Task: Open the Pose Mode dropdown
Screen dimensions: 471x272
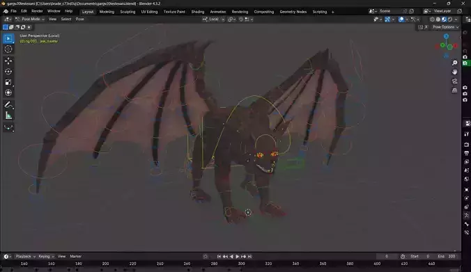Action: [30, 19]
